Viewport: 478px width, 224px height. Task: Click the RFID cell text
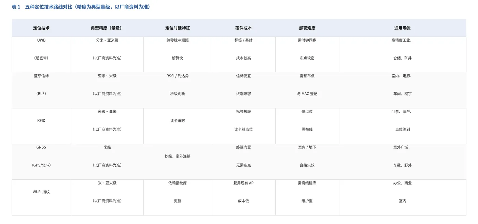[41, 121]
